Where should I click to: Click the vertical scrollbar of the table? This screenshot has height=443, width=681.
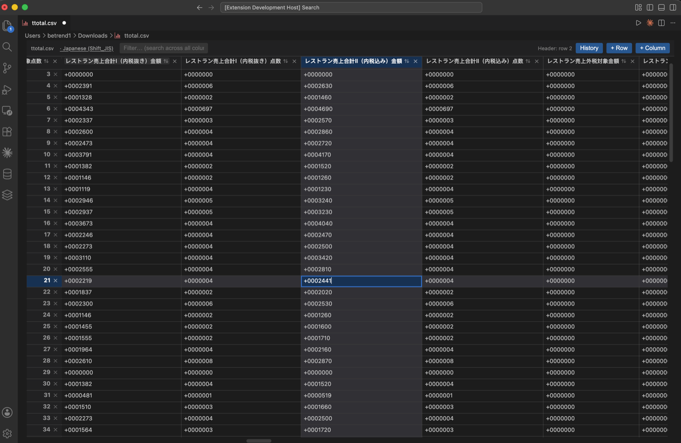[x=671, y=112]
